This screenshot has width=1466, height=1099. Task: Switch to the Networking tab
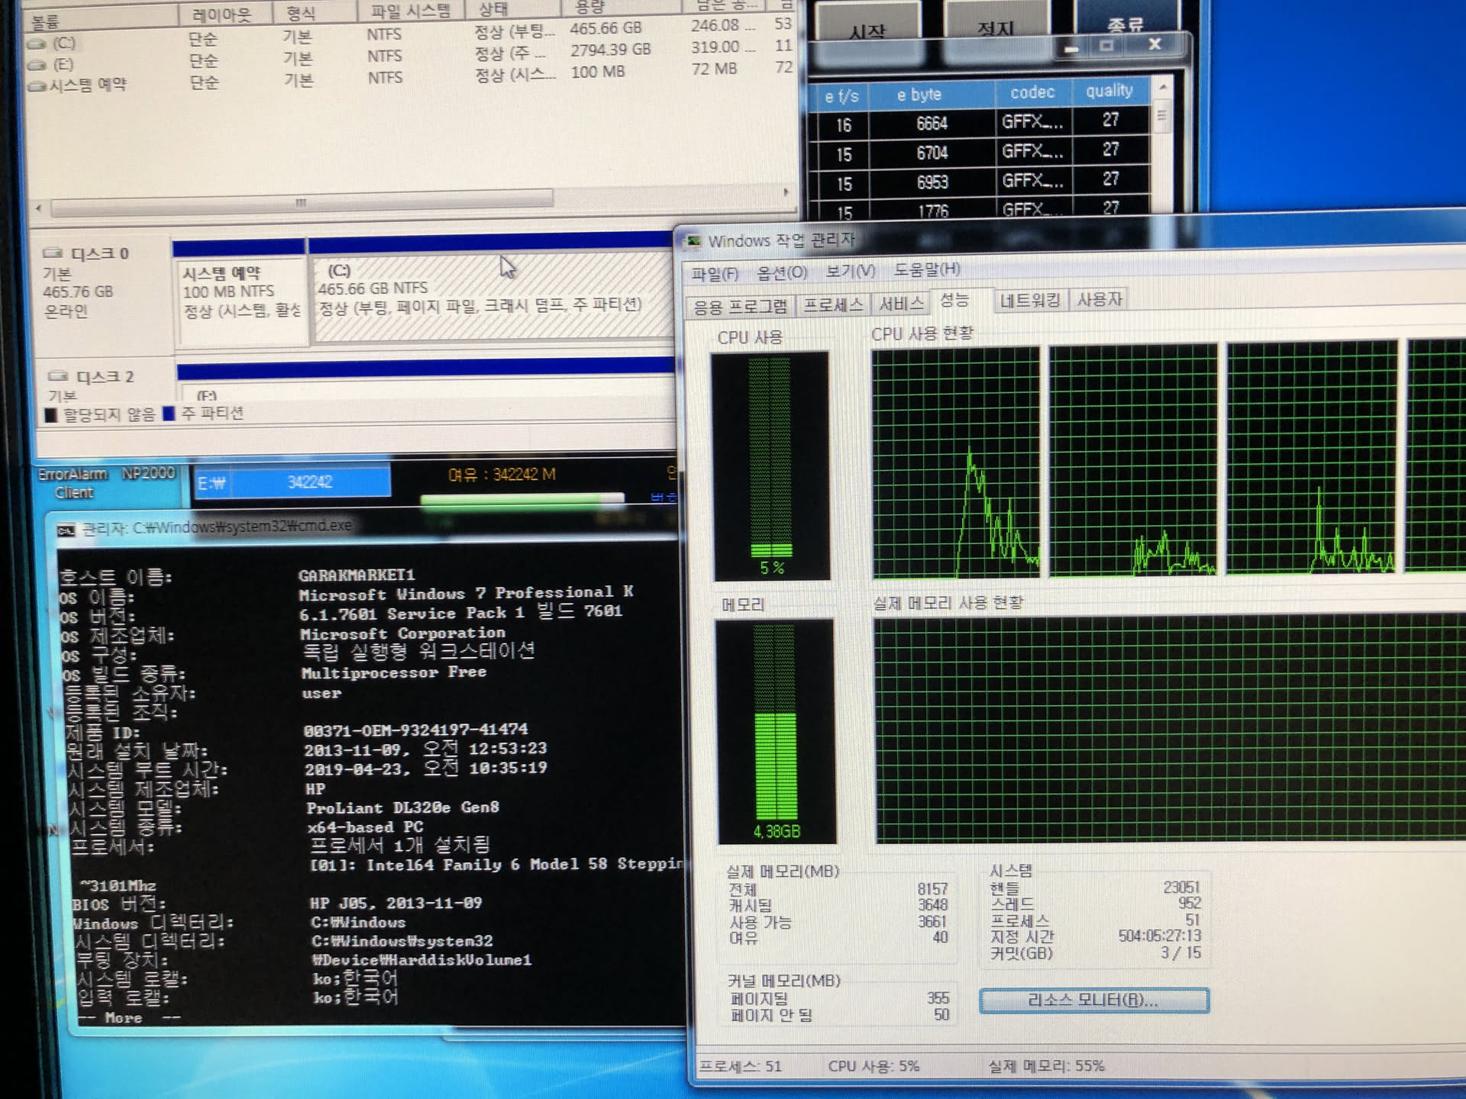click(1029, 301)
